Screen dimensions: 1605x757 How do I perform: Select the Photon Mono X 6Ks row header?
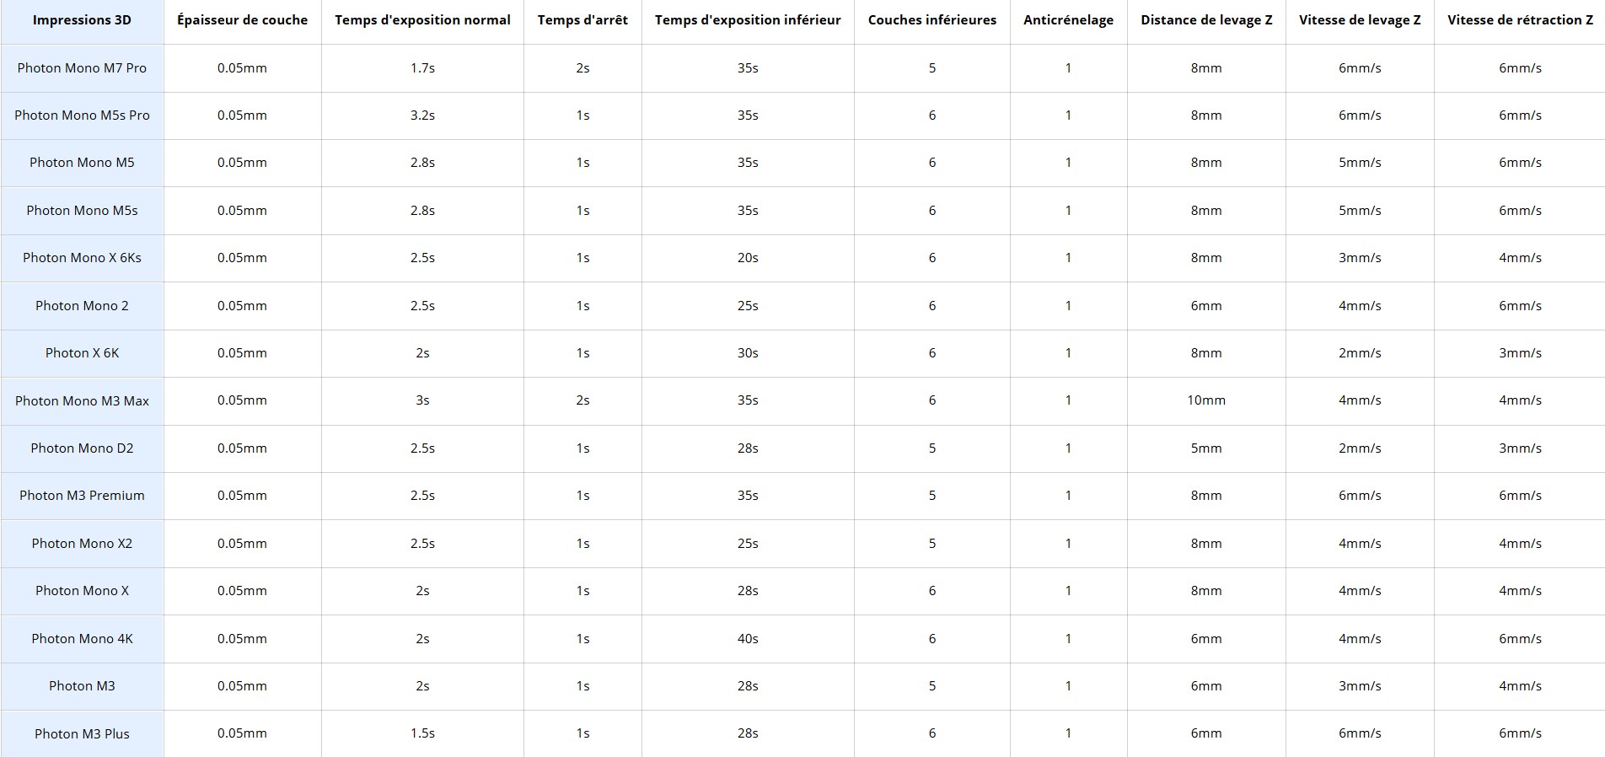click(x=82, y=258)
